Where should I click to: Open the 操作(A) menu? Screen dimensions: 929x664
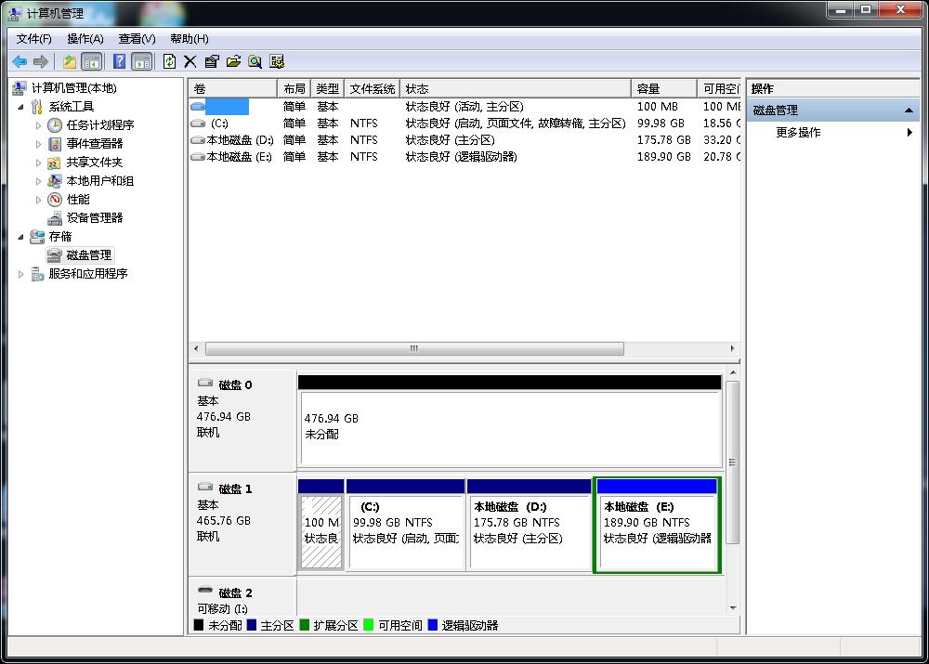point(85,38)
